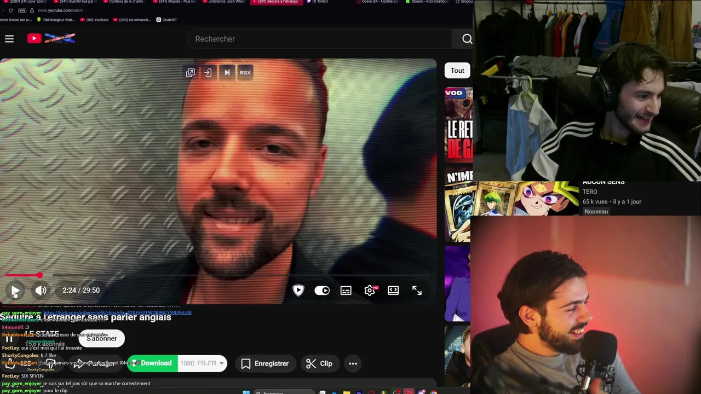The image size is (701, 394).
Task: Click the shield icon in player controls
Action: [298, 291]
